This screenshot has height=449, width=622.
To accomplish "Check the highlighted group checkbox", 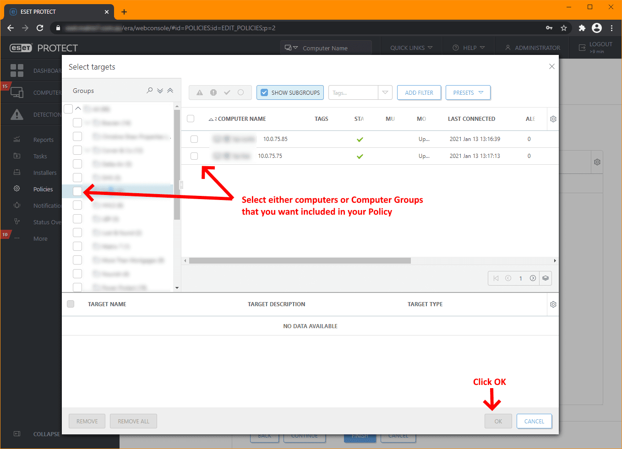I will tap(77, 191).
